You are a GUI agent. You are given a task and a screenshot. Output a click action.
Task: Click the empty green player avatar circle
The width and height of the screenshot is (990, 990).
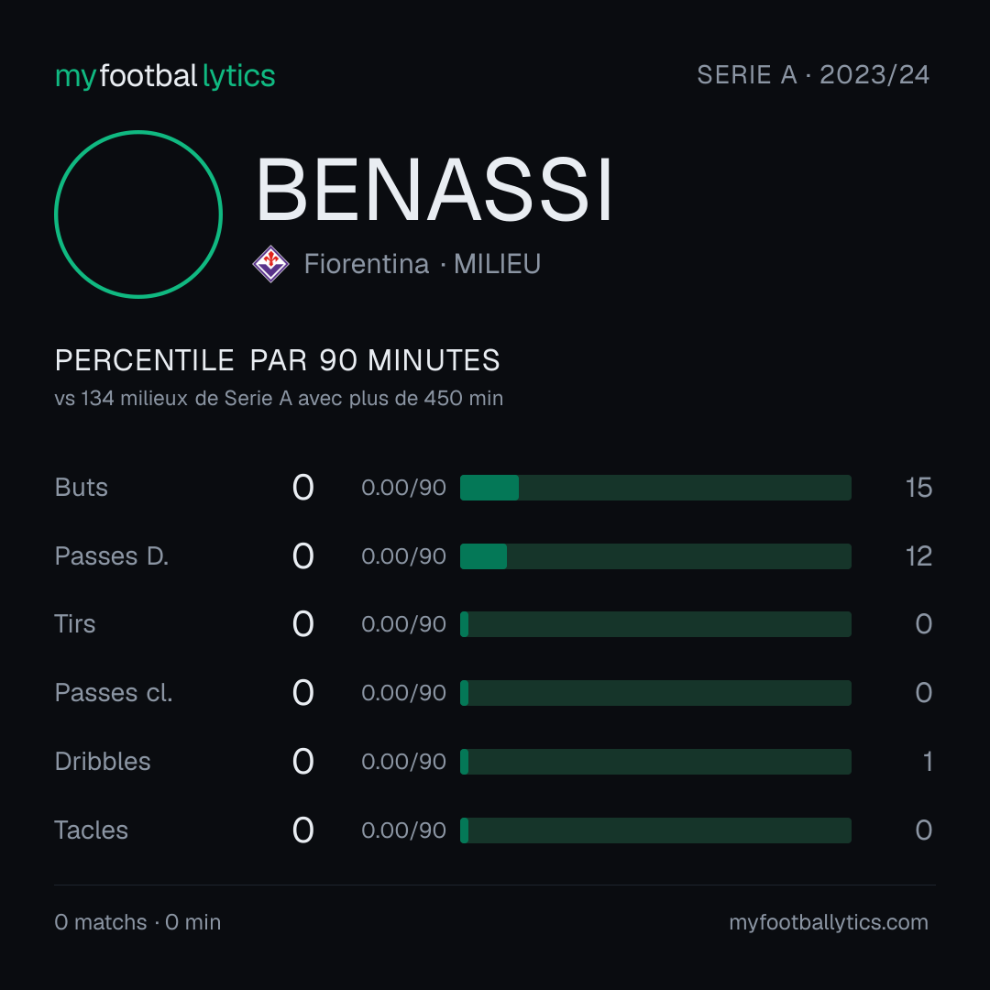click(138, 214)
